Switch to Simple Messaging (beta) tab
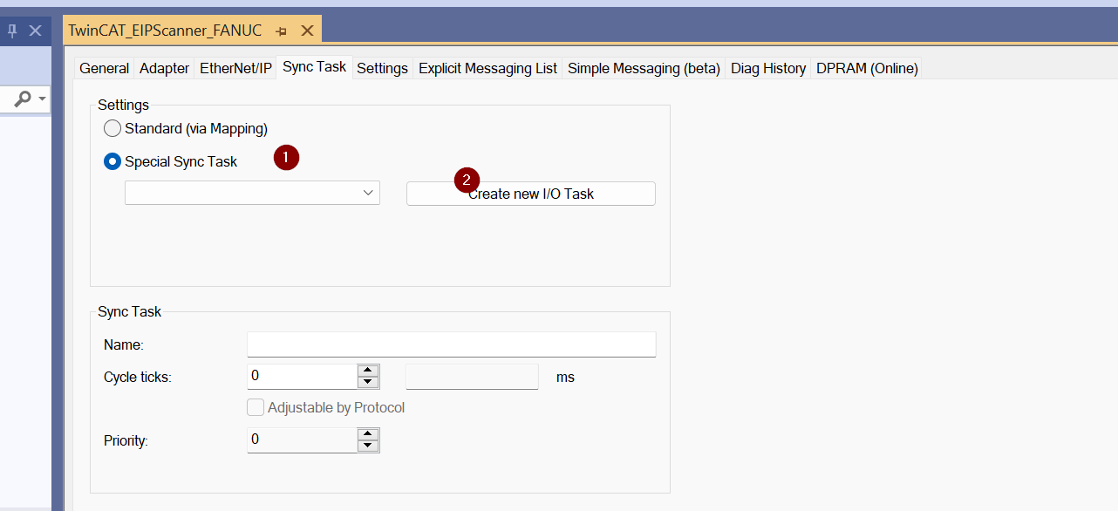This screenshot has height=511, width=1118. [x=644, y=68]
